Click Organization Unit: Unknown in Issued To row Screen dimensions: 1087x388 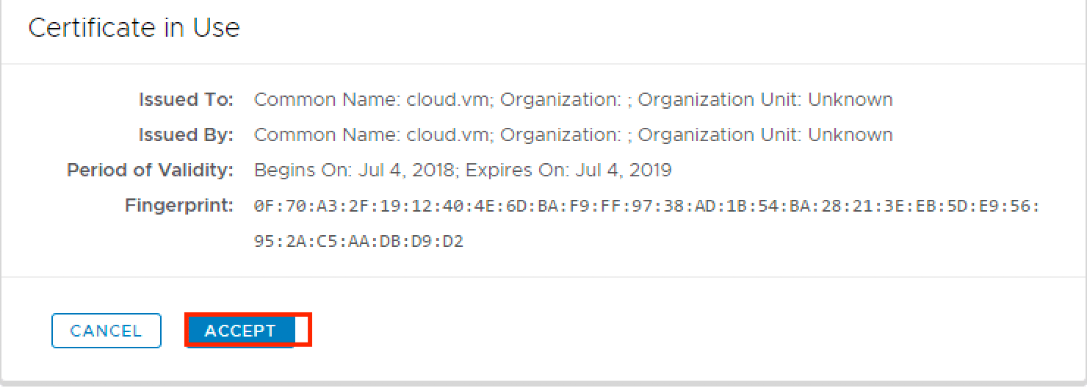(765, 99)
